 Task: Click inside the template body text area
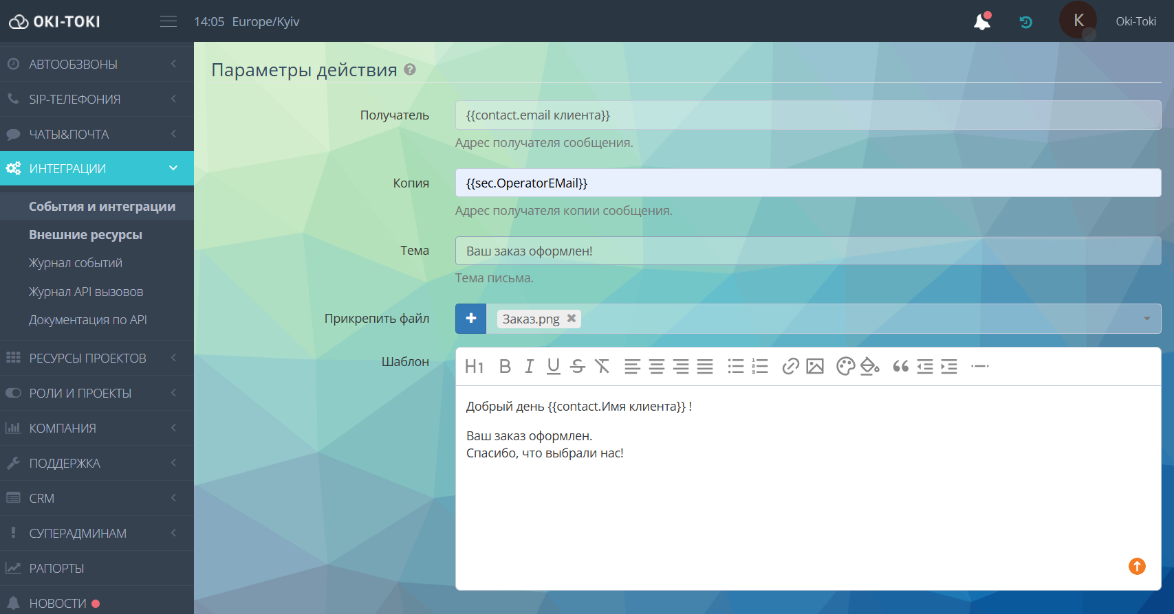(808, 488)
